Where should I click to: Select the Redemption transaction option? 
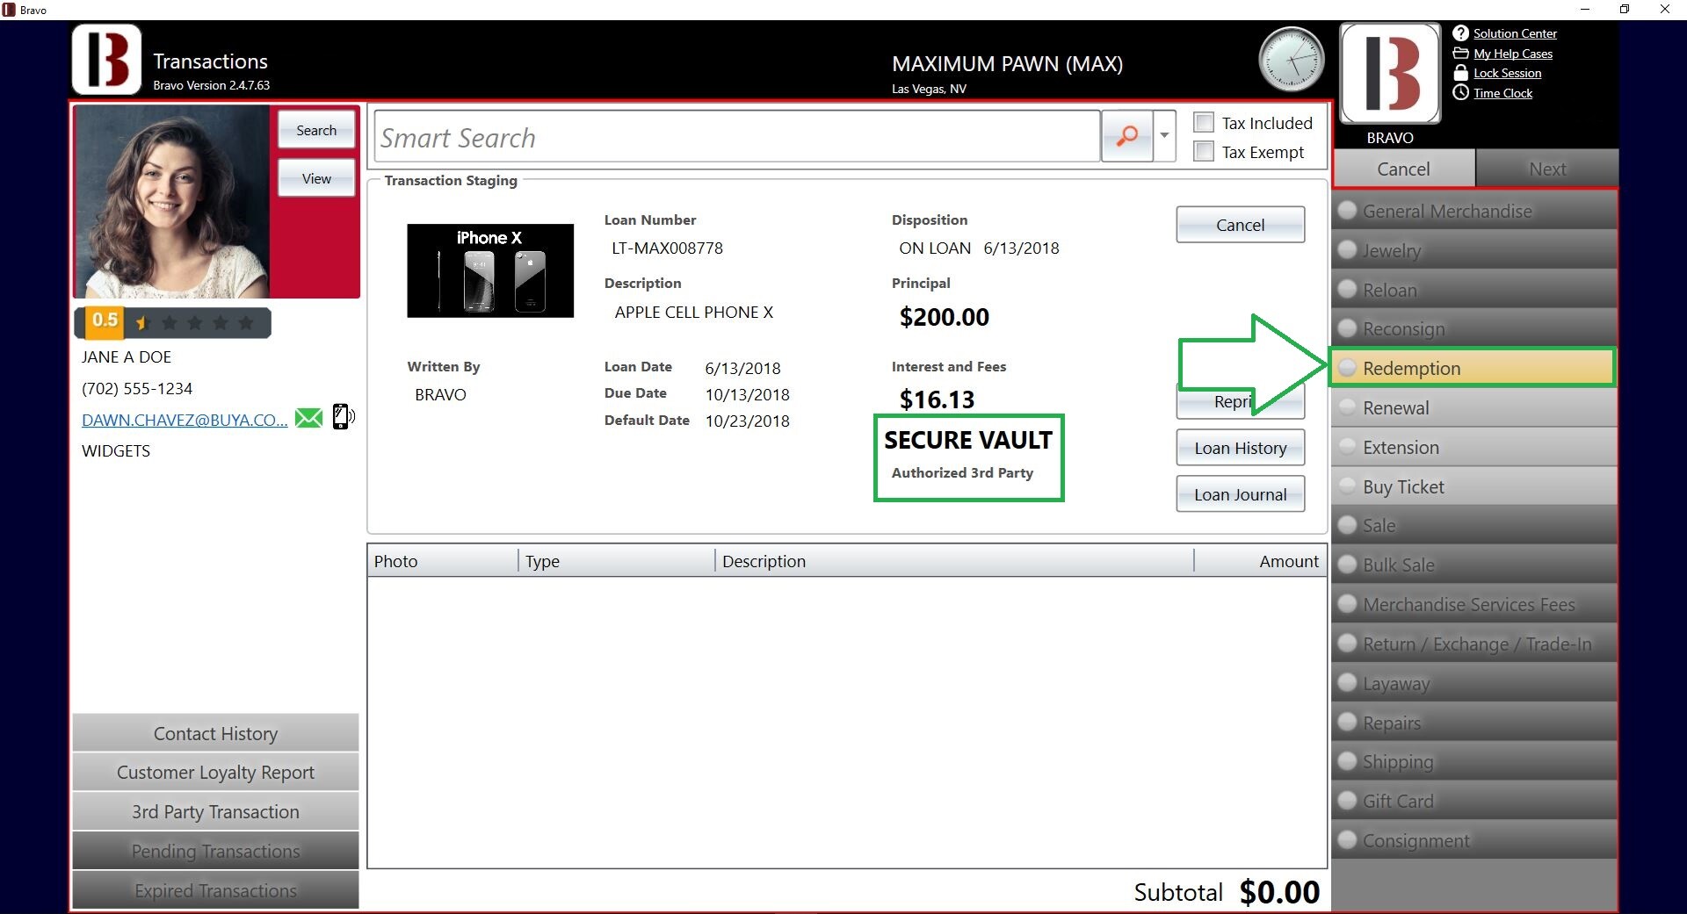1474,368
